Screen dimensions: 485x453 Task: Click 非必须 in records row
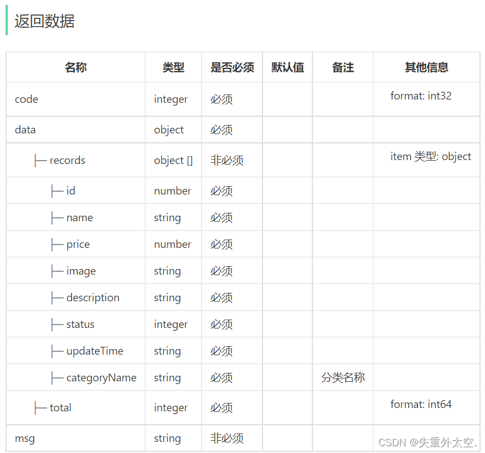pos(227,160)
